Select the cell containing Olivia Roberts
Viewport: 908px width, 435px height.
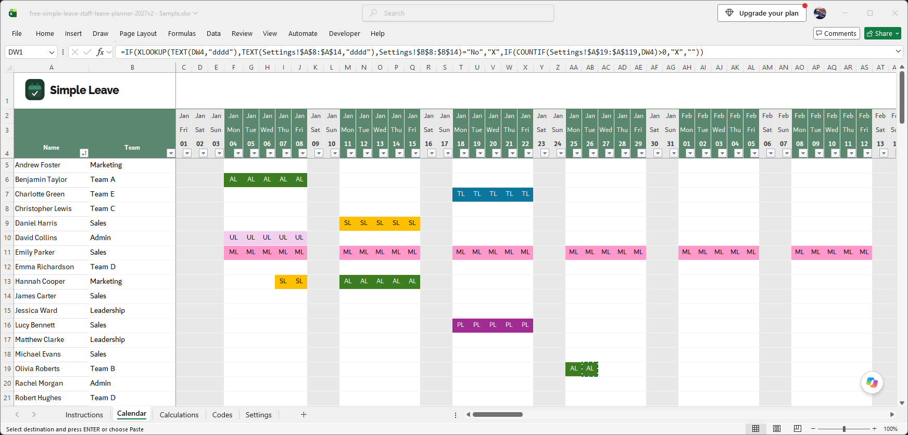pos(51,368)
